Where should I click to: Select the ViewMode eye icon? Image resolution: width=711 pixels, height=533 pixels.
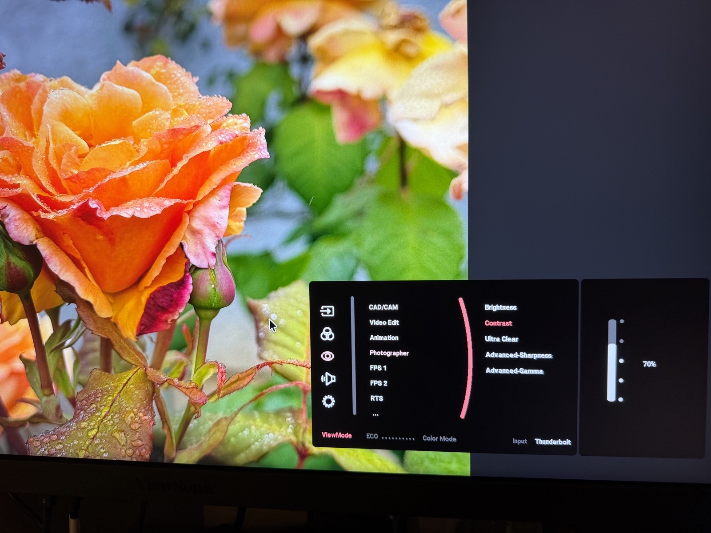pyautogui.click(x=328, y=356)
